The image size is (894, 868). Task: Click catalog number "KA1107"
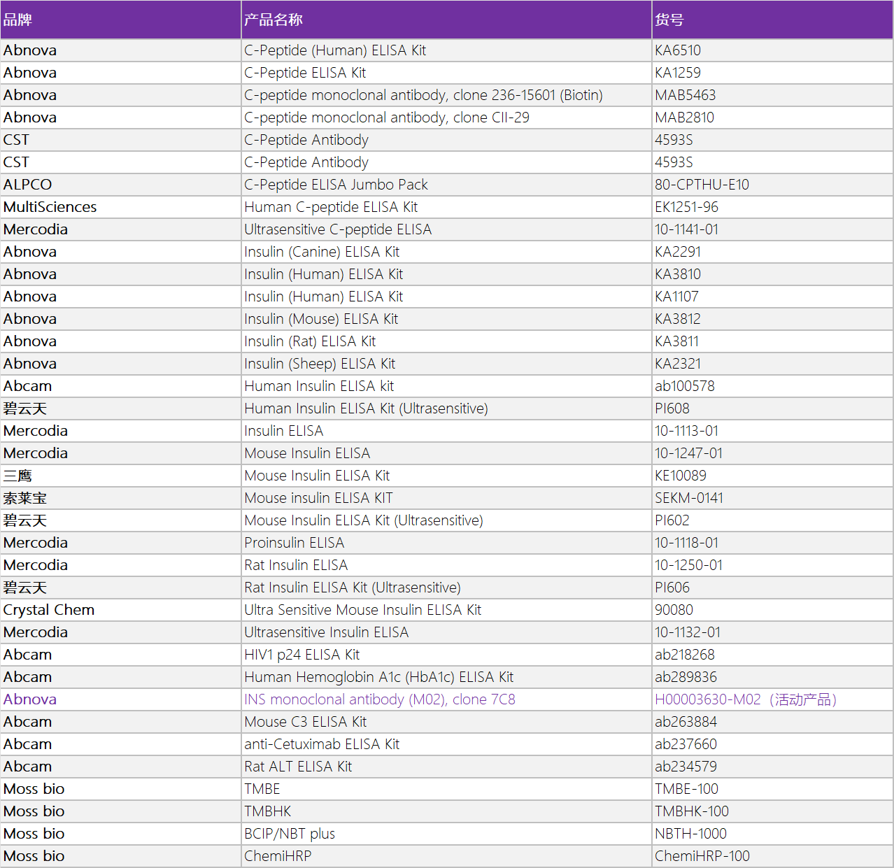676,297
